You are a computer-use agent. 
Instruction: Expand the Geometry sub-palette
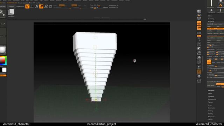(211, 19)
